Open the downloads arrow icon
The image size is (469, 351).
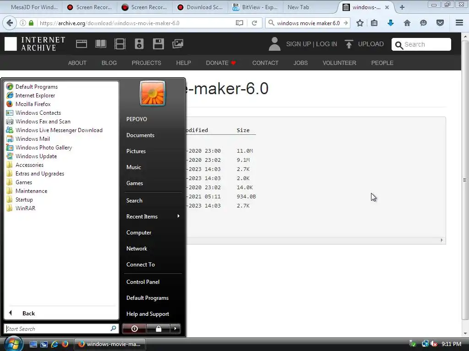(x=391, y=23)
